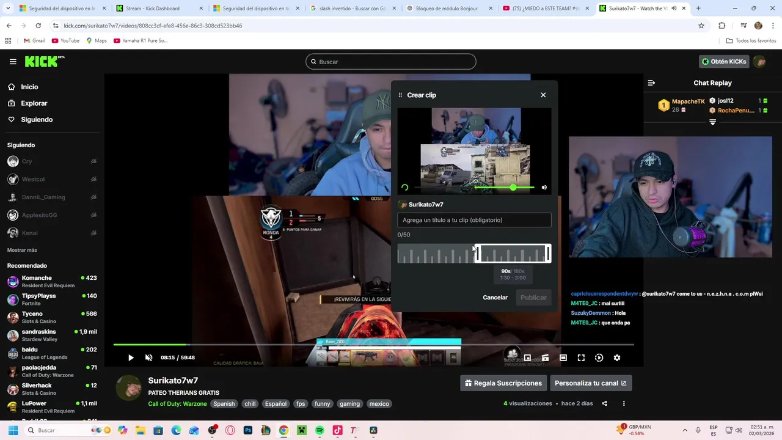Focus the Buscar search field
Viewport: 782px width, 440px height.
[x=391, y=62]
